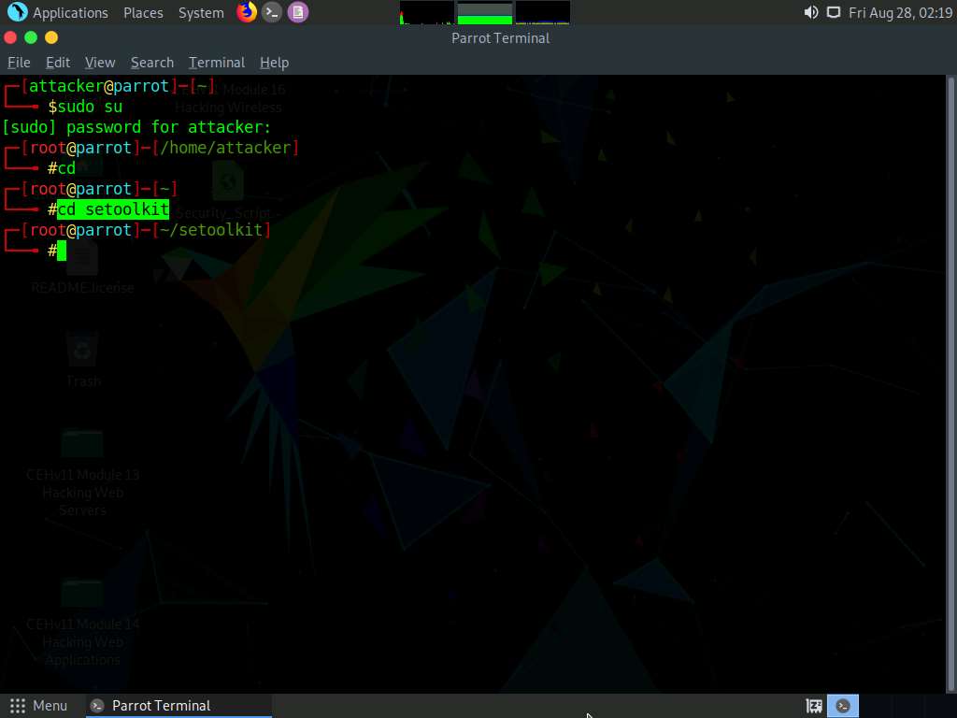Click the terminal icon in the bottom system tray
957x718 pixels.
click(843, 705)
